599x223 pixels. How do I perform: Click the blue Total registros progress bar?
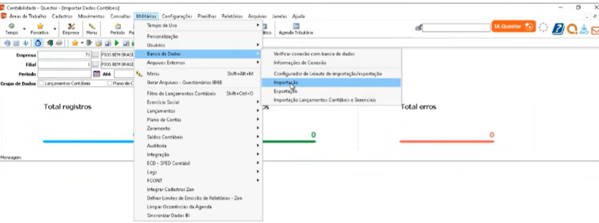click(89, 141)
